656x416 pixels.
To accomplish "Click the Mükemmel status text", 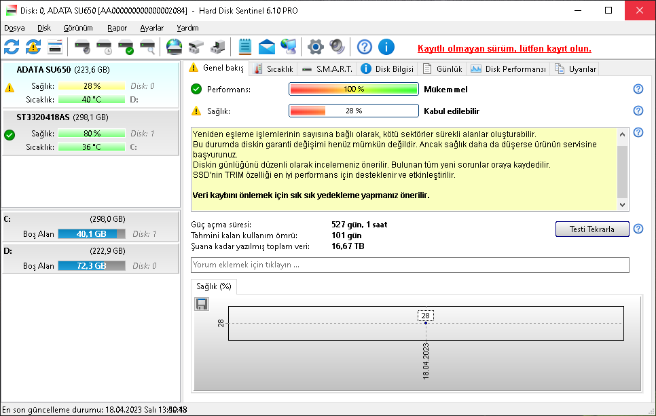I will (445, 90).
